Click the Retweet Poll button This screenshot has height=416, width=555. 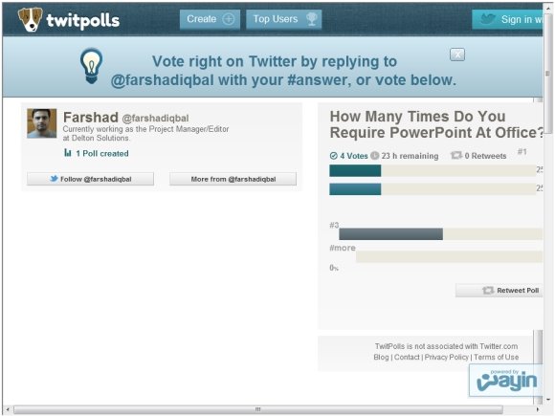pyautogui.click(x=499, y=291)
